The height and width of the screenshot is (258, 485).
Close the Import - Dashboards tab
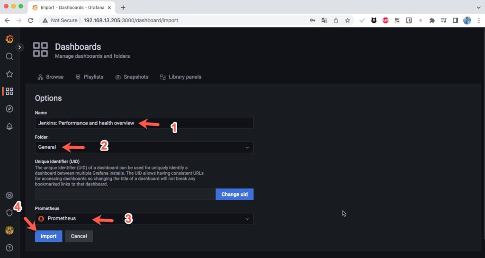coord(109,8)
